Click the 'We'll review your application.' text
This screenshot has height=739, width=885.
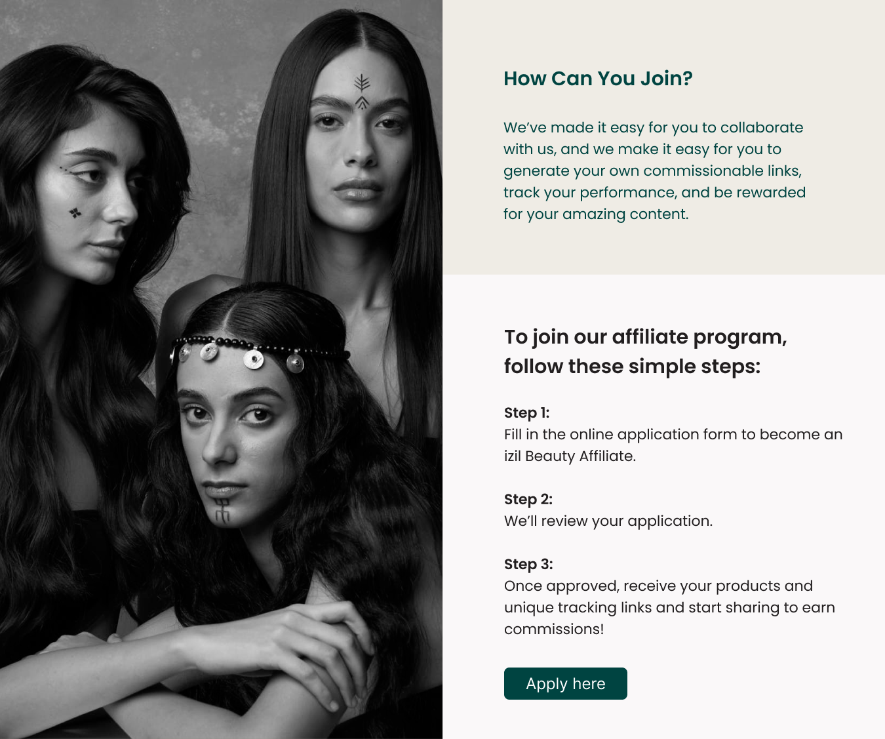[608, 521]
